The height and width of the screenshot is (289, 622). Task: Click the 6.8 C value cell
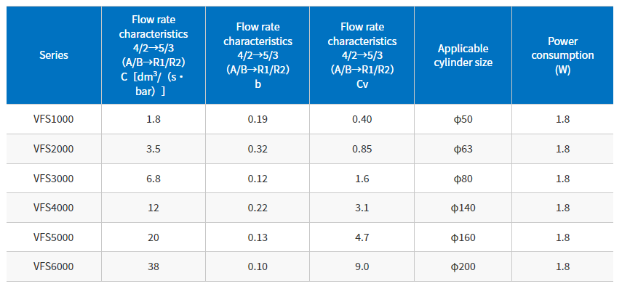click(153, 179)
